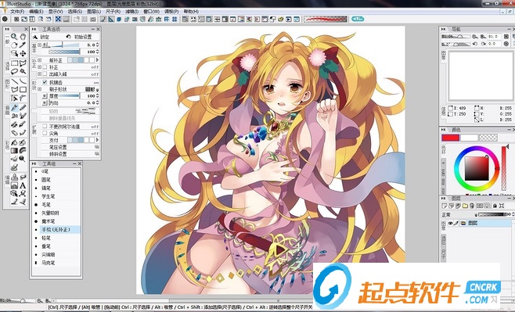Select the G笔 pen preset

[45, 171]
